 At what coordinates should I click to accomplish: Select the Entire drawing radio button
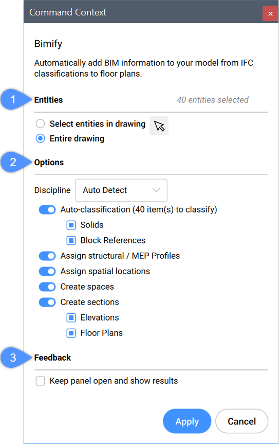pos(40,138)
